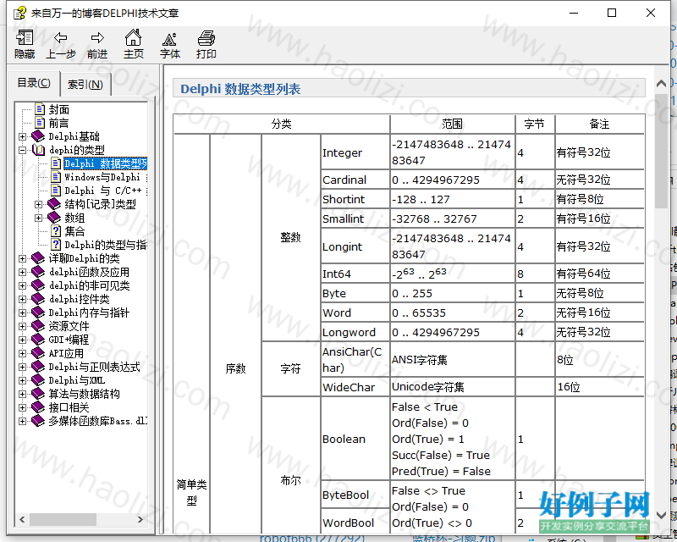The image size is (677, 542).
Task: Switch to the 目录(C) tab
Action: tap(34, 82)
